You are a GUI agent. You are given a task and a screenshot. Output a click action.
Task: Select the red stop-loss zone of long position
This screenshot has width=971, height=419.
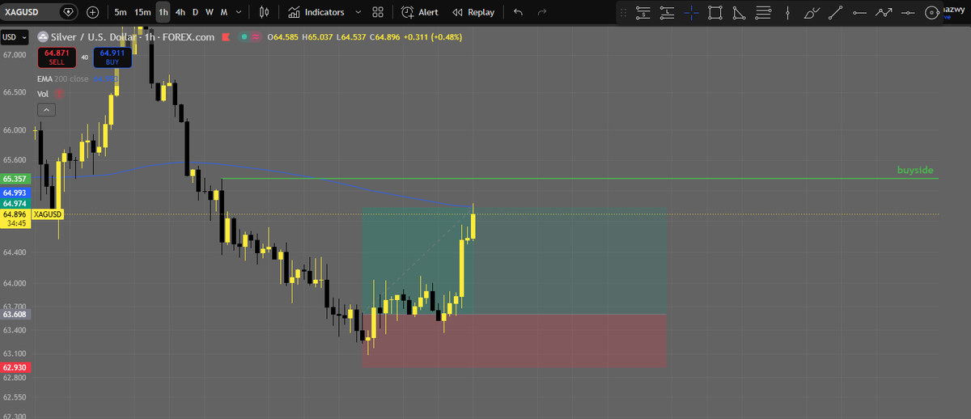[515, 341]
